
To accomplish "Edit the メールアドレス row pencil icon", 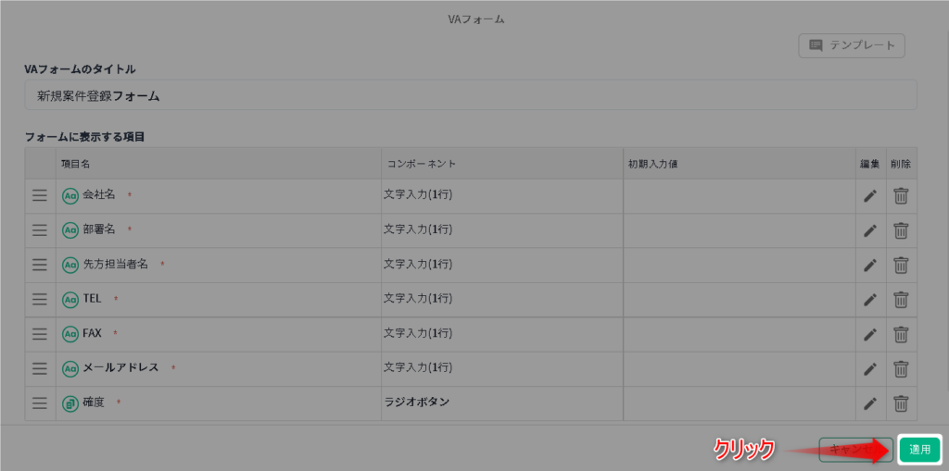I will point(869,368).
